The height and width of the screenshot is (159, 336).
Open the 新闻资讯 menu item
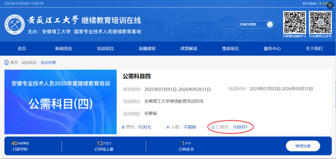click(x=64, y=49)
